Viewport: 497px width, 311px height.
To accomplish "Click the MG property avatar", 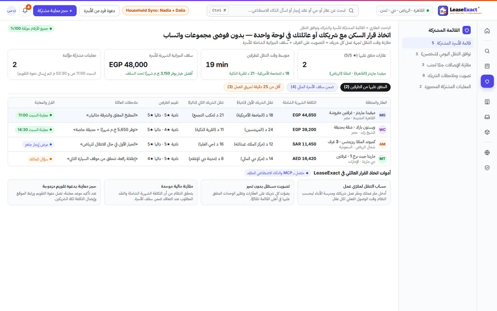I will coord(383,115).
